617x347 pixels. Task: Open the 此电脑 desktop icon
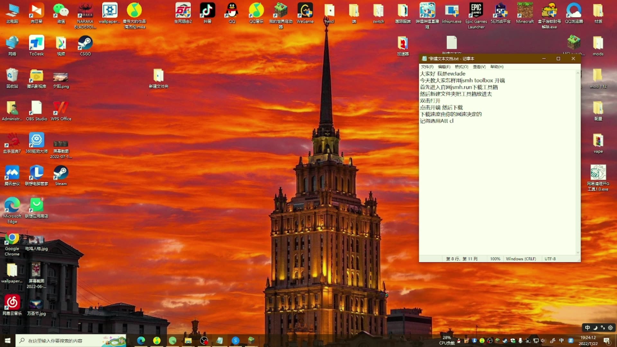pyautogui.click(x=12, y=13)
